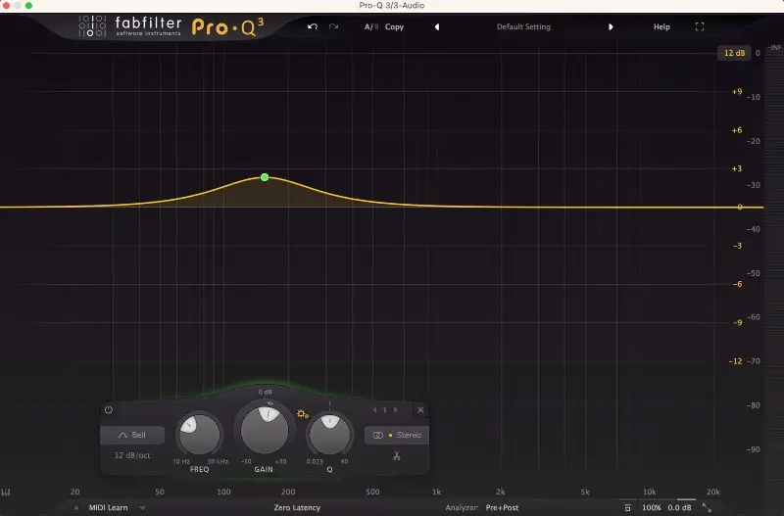Click the Copy button next to A/B

394,26
